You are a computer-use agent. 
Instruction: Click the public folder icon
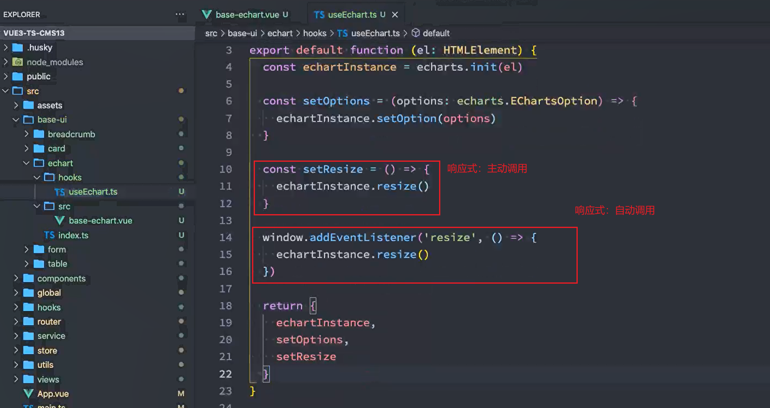point(17,76)
